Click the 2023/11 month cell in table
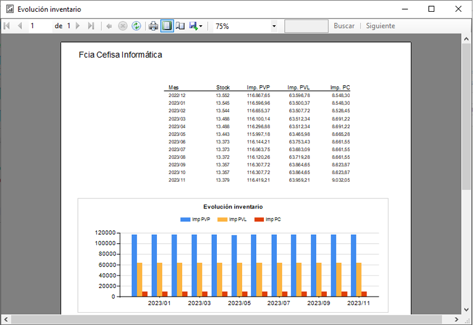 pyautogui.click(x=177, y=180)
